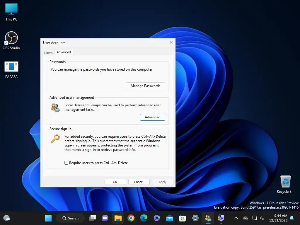Select the Recycle Bin on desktop
This screenshot has width=300, height=225.
pyautogui.click(x=285, y=184)
